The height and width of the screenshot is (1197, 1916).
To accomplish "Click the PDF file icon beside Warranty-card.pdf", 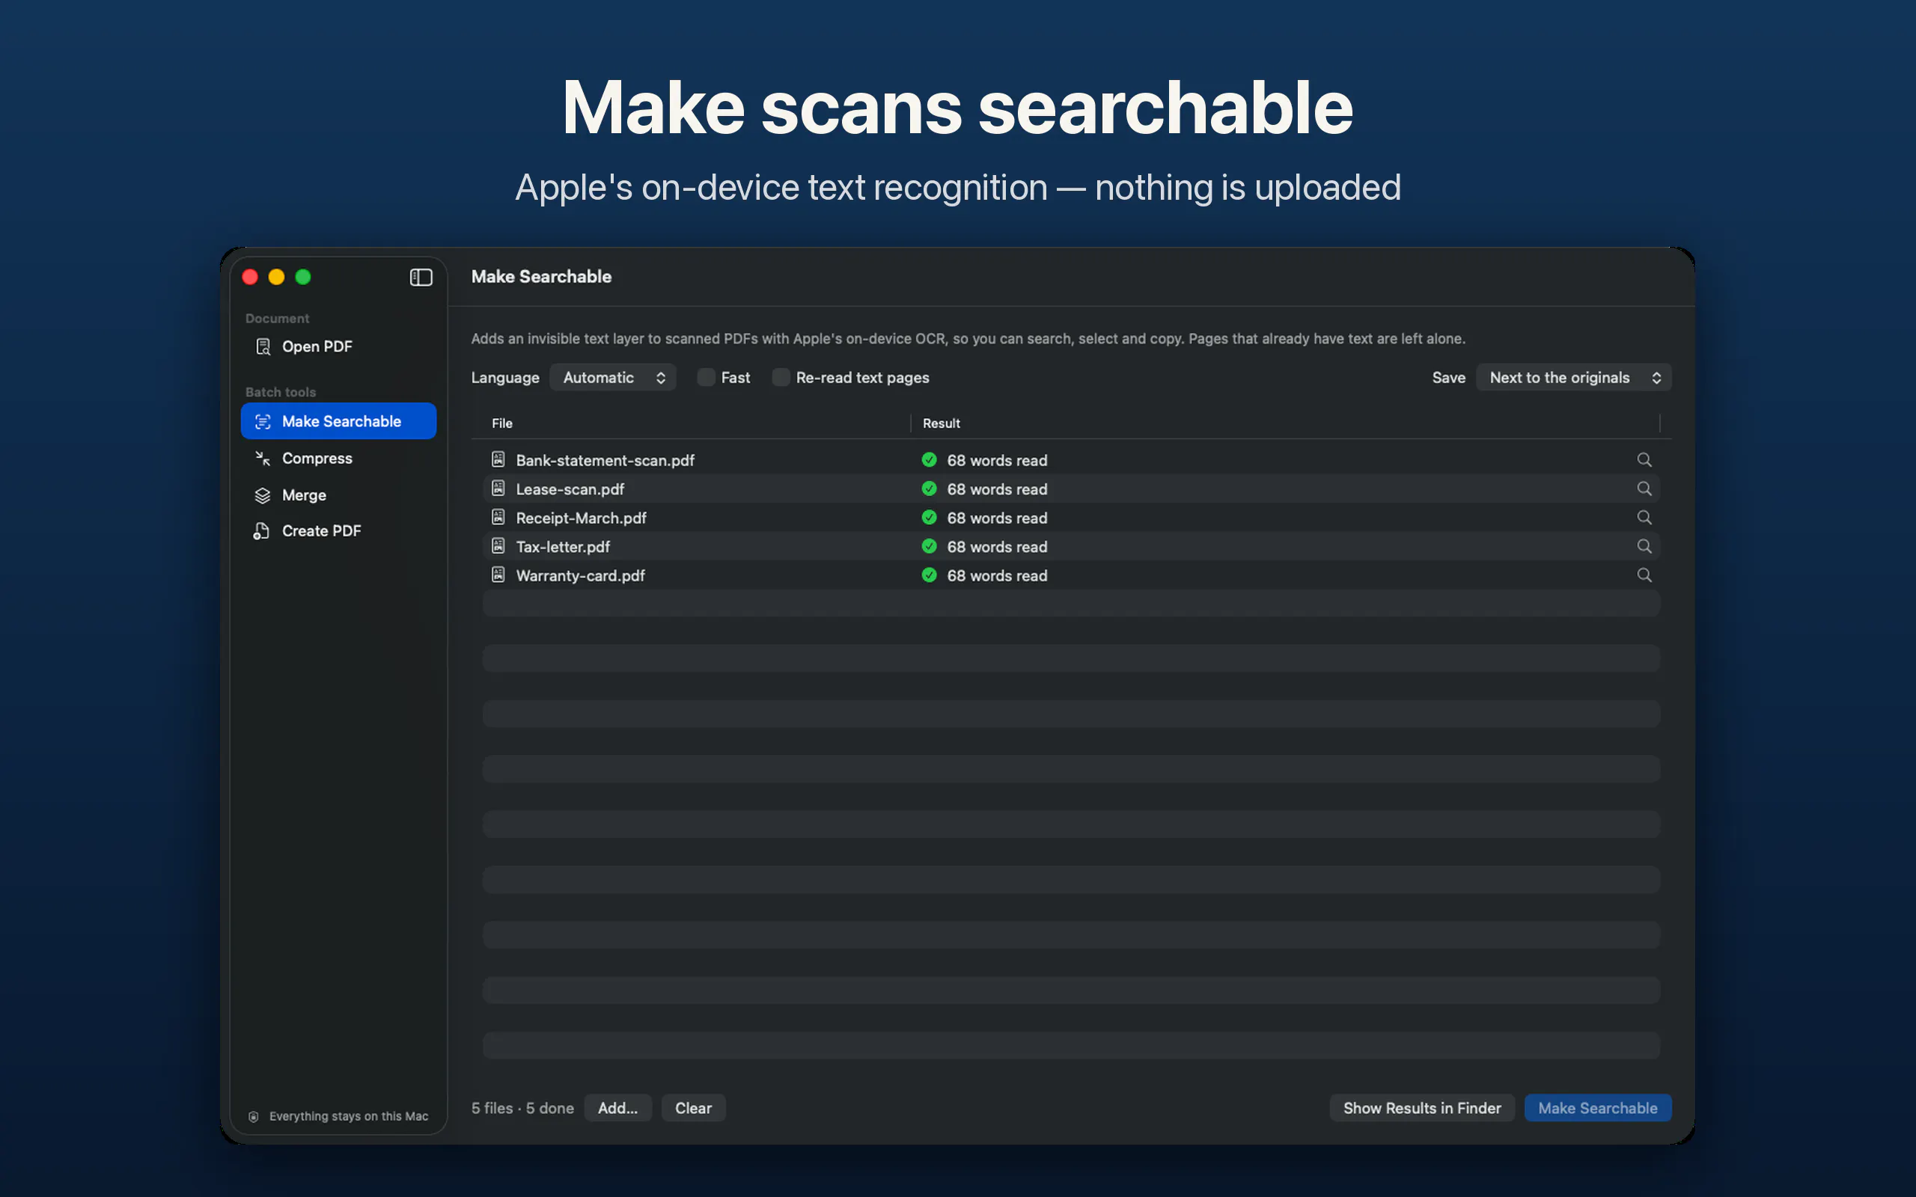I will (x=498, y=575).
